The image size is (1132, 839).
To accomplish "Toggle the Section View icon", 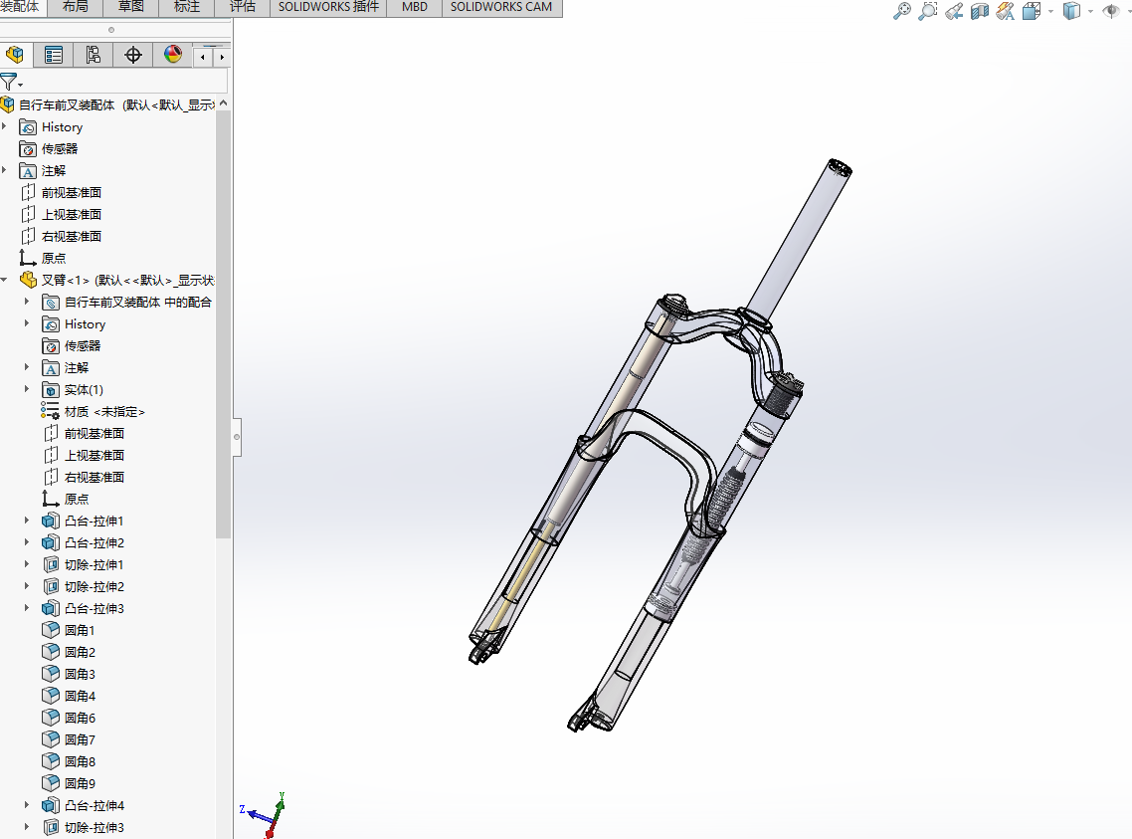I will click(980, 11).
